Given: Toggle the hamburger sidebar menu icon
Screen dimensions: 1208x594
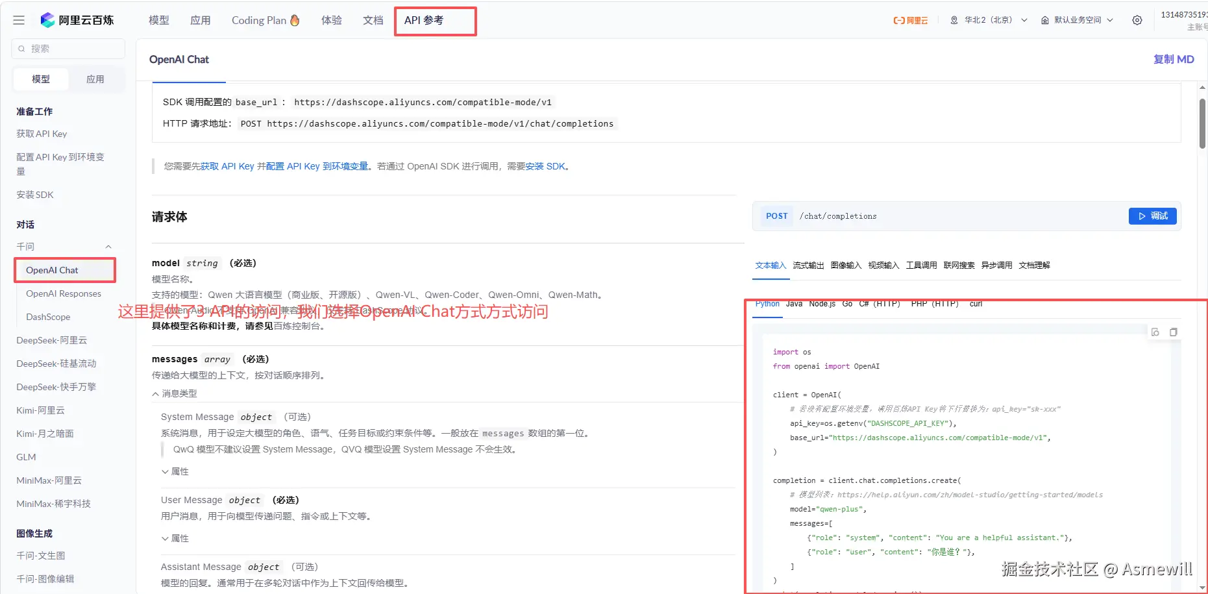Looking at the screenshot, I should 19,20.
